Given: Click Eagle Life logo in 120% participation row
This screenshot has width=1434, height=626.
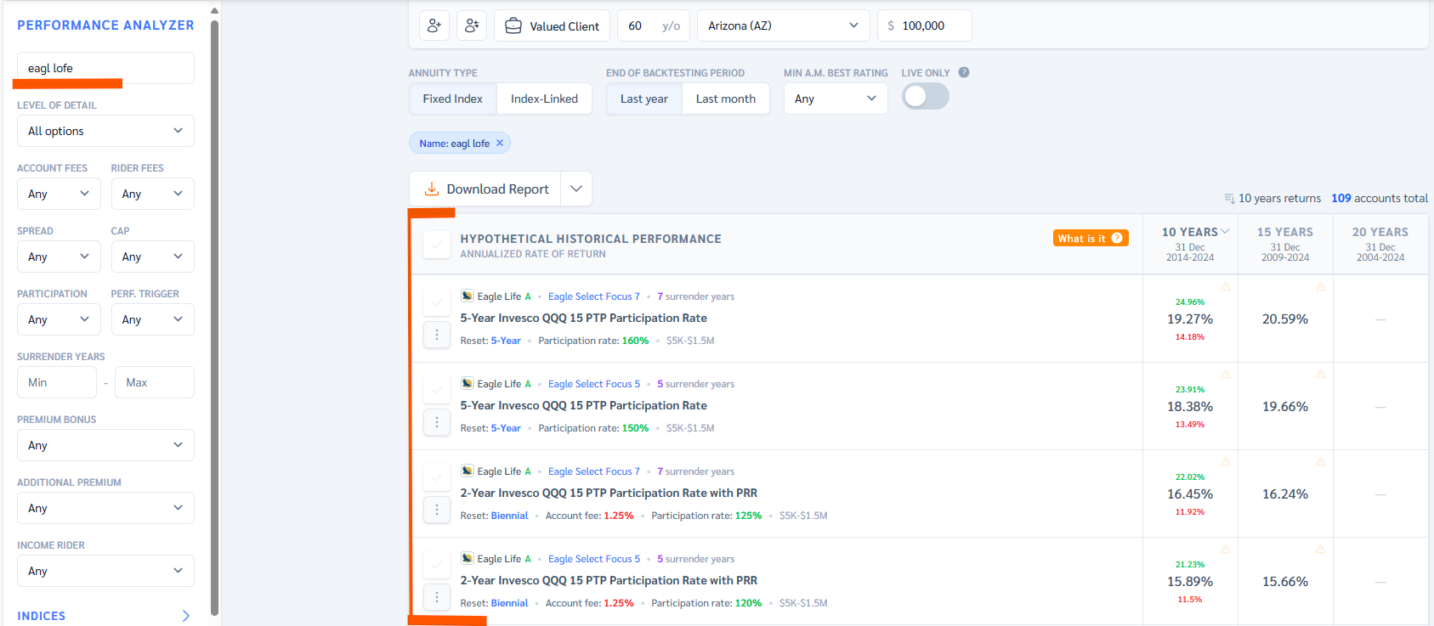Looking at the screenshot, I should click(x=467, y=558).
